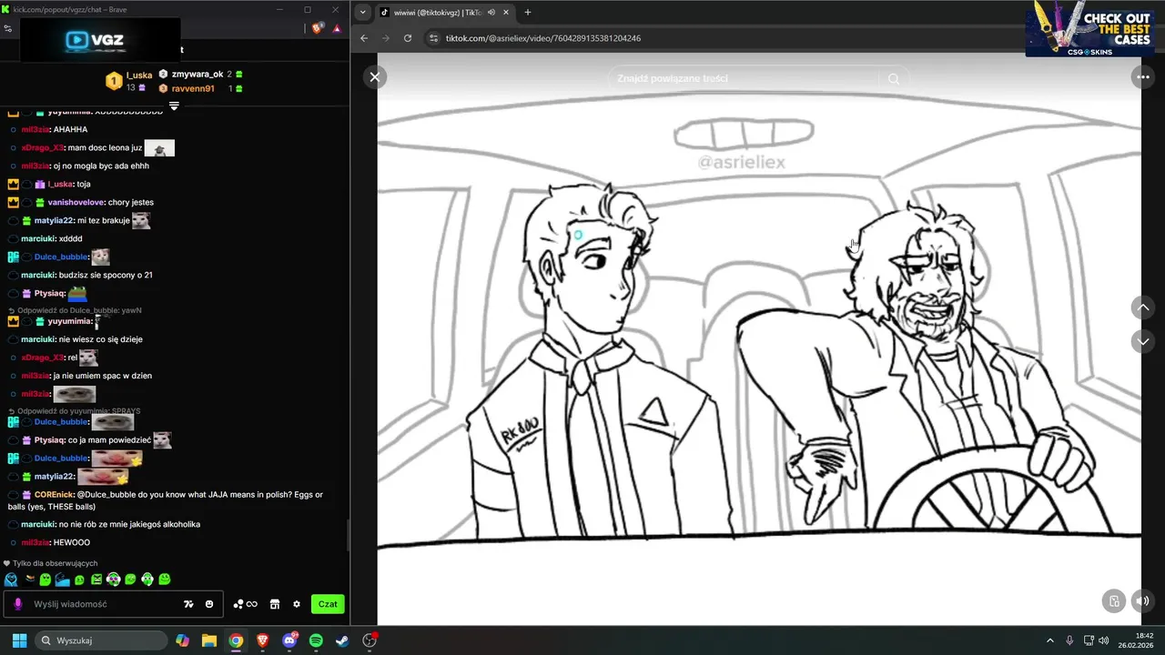Image resolution: width=1165 pixels, height=655 pixels.
Task: Go to next TikTok video
Action: pos(1143,341)
